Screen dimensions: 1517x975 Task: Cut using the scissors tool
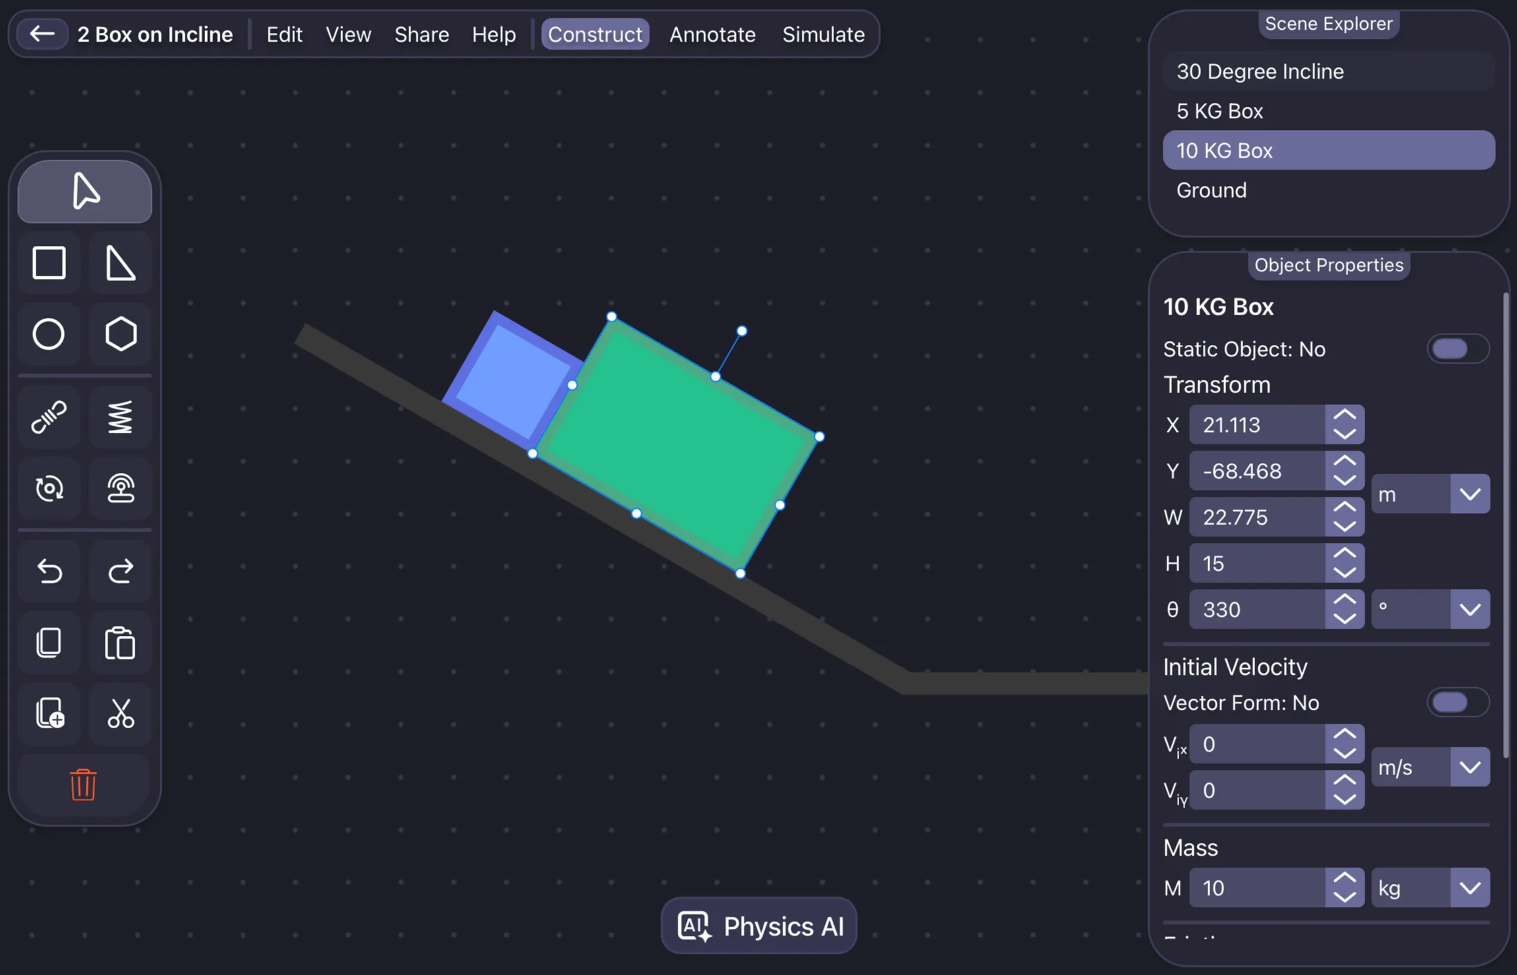tap(120, 713)
